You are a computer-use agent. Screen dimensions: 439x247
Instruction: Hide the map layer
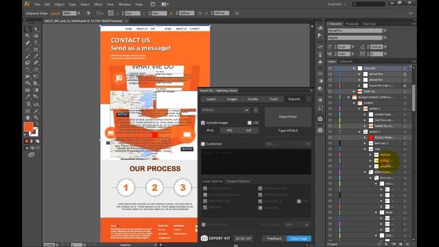coord(331,149)
